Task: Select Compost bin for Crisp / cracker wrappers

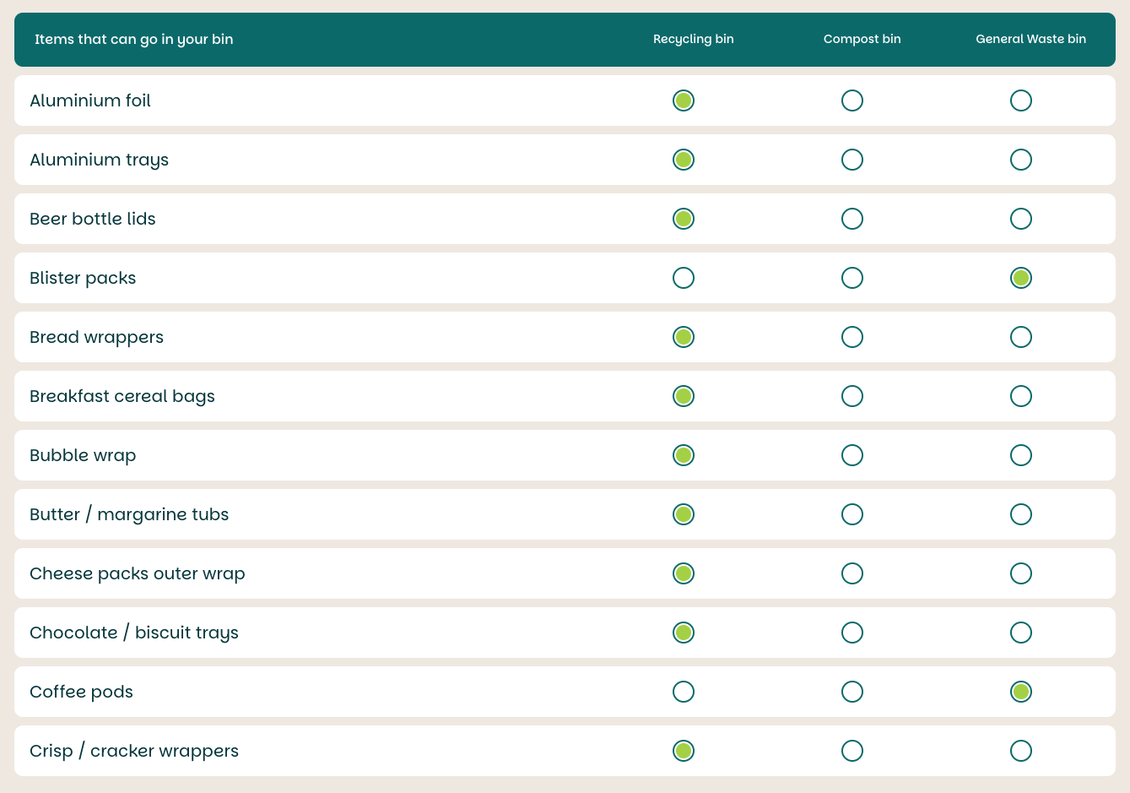Action: [852, 751]
